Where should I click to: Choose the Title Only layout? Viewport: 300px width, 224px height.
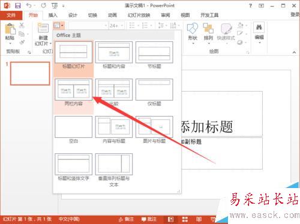pos(154,93)
